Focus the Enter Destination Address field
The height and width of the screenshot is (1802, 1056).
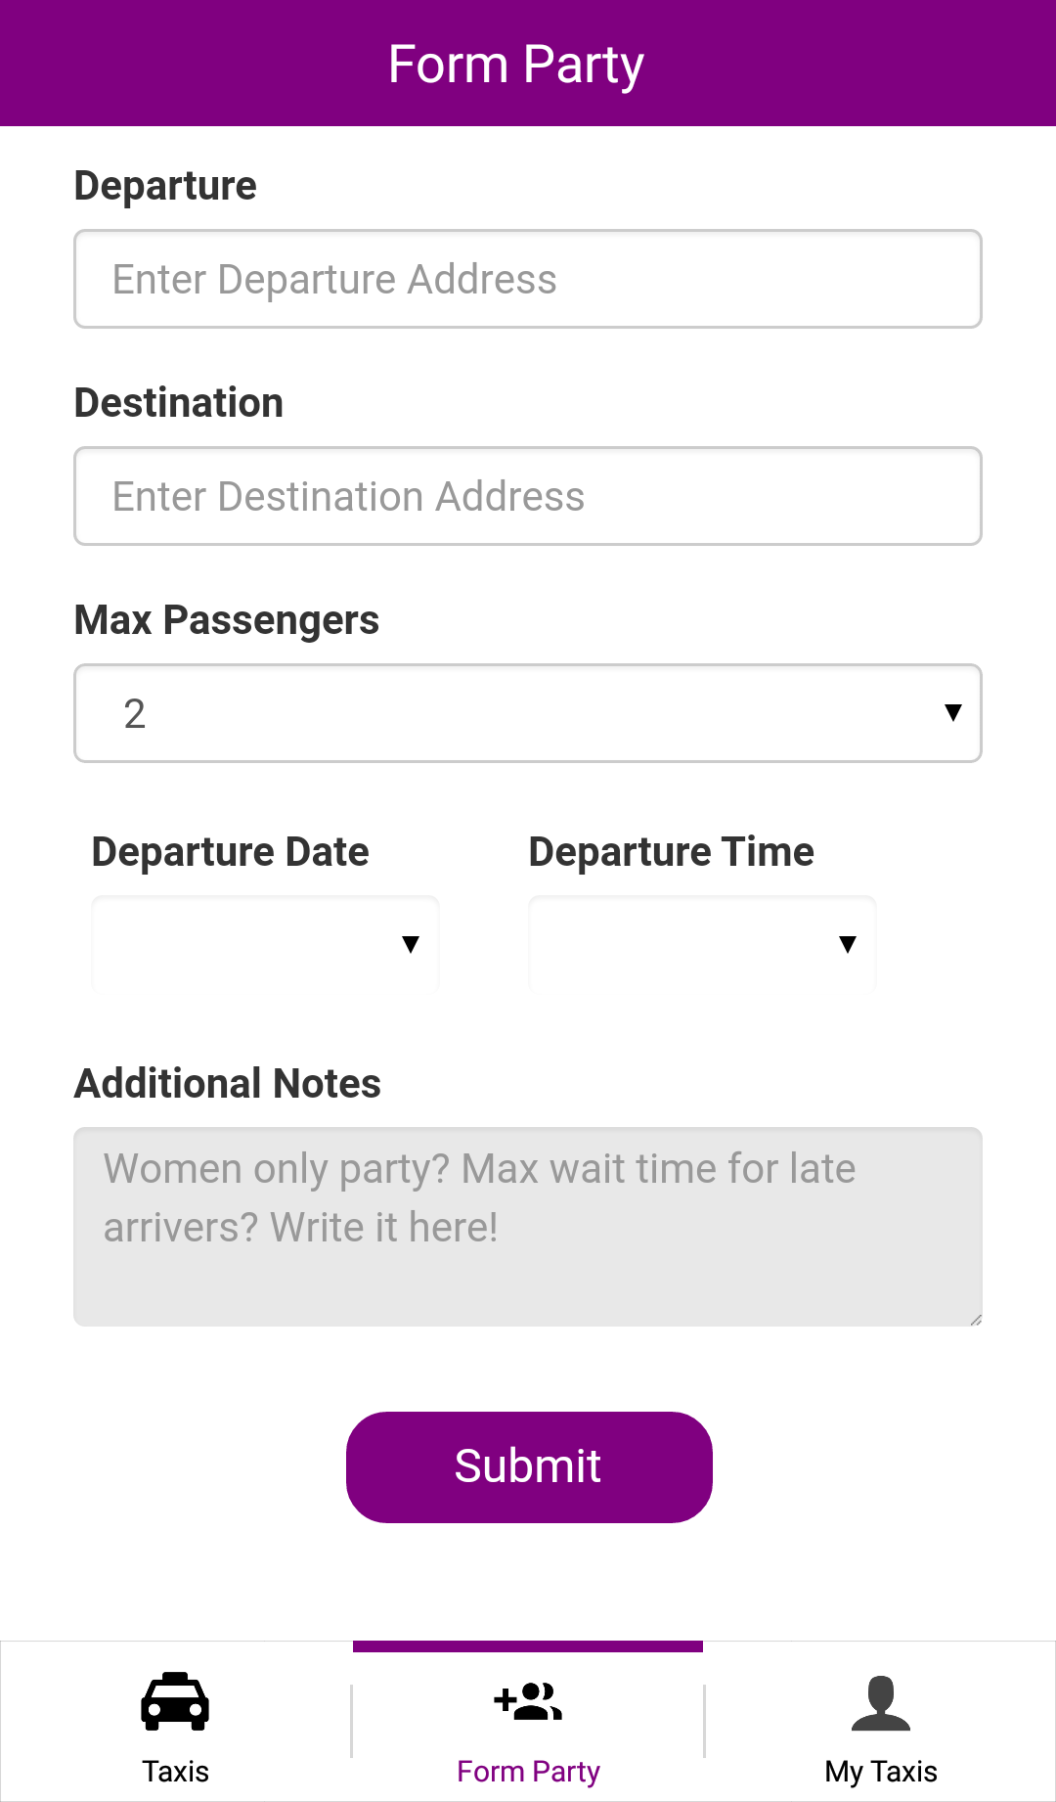tap(528, 496)
